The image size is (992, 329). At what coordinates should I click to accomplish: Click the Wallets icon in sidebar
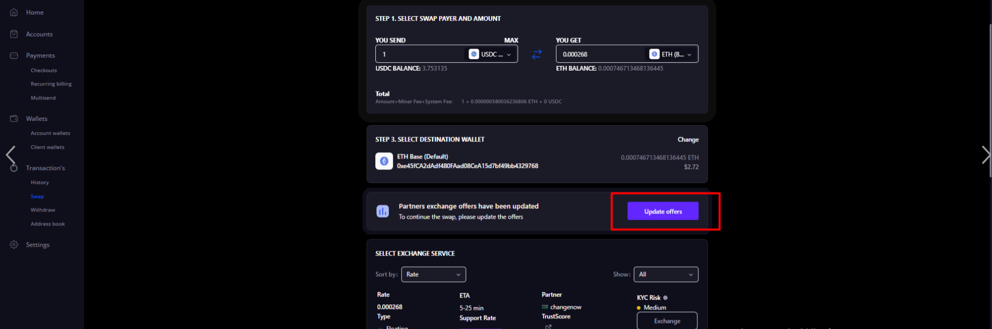[14, 119]
